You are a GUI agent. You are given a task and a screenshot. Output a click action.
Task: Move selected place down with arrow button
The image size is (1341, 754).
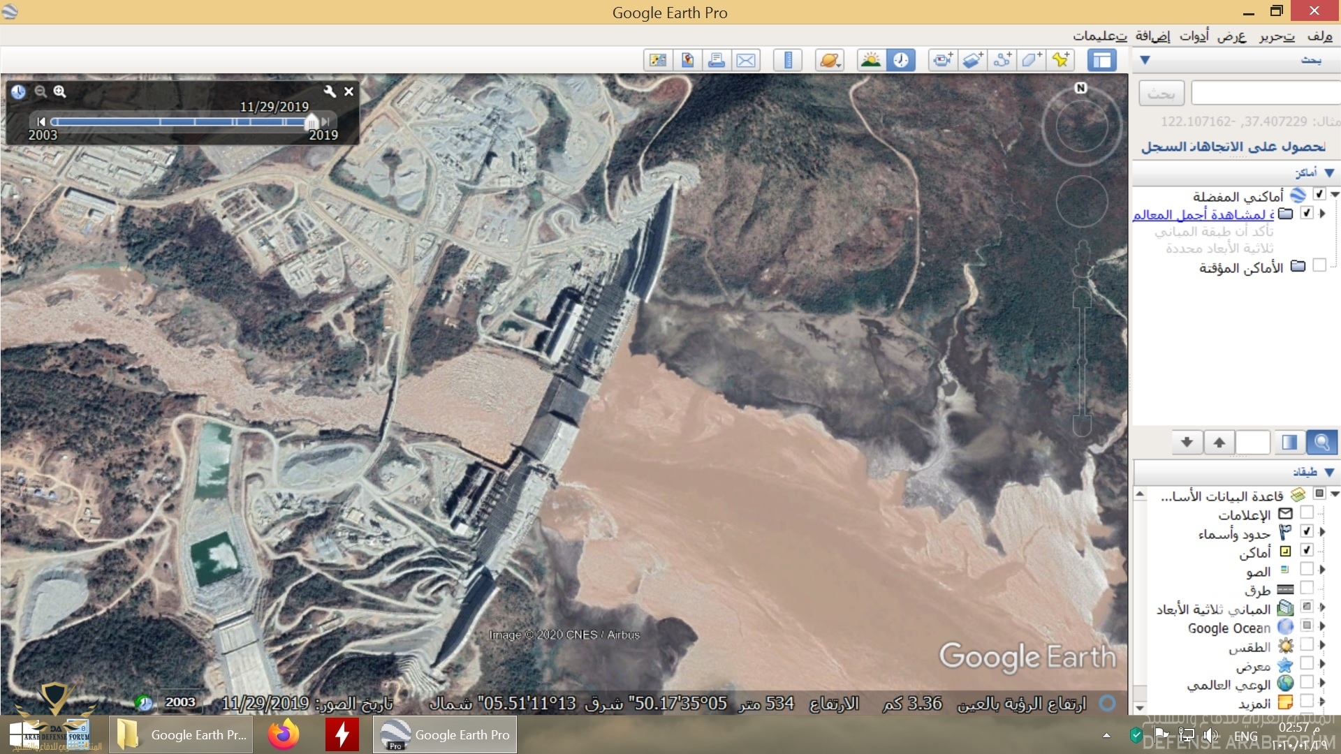[1187, 443]
